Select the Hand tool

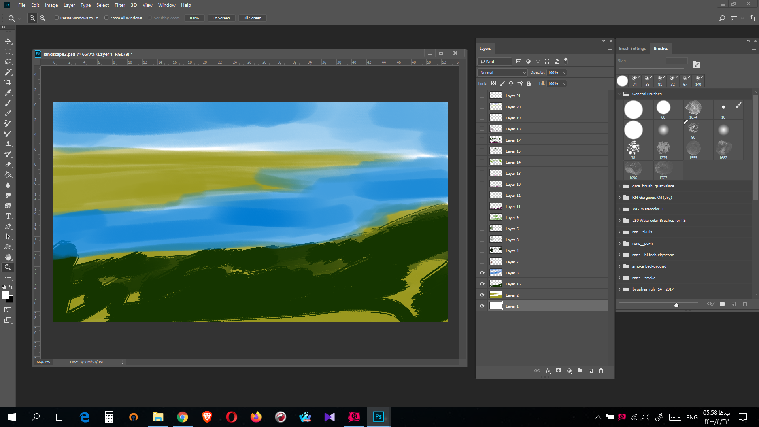point(8,257)
